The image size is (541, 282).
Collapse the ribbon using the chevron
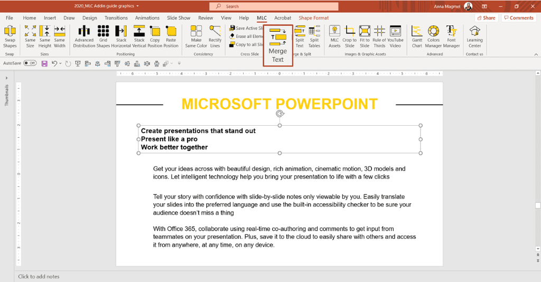click(x=536, y=54)
